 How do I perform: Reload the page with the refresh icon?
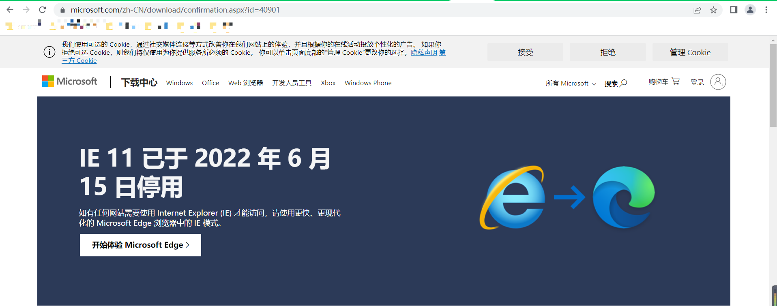tap(43, 10)
